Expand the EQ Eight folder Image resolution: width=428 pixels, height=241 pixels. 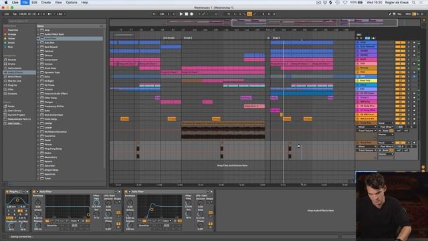click(x=39, y=81)
